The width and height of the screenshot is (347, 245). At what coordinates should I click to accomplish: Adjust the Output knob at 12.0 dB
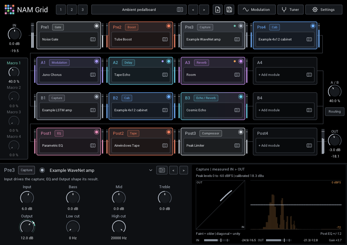[x=27, y=227]
